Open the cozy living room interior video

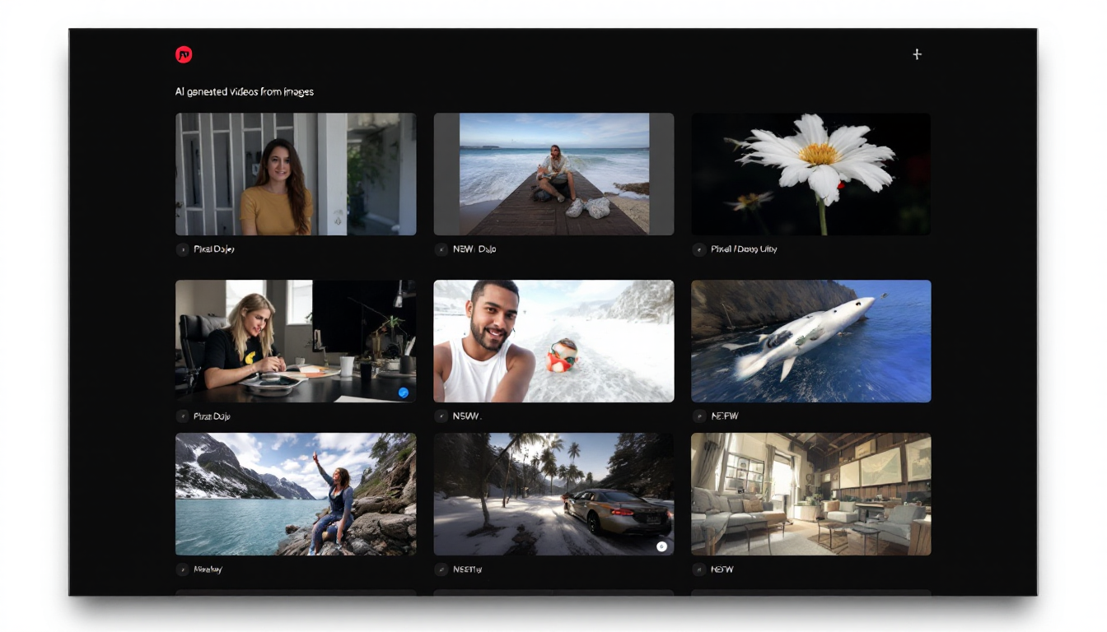810,494
